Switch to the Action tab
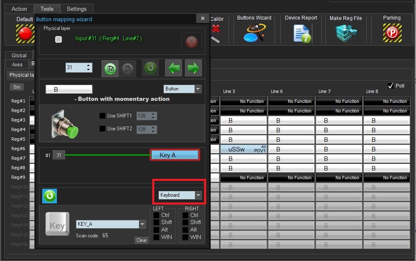This screenshot has width=416, height=261. (x=19, y=9)
